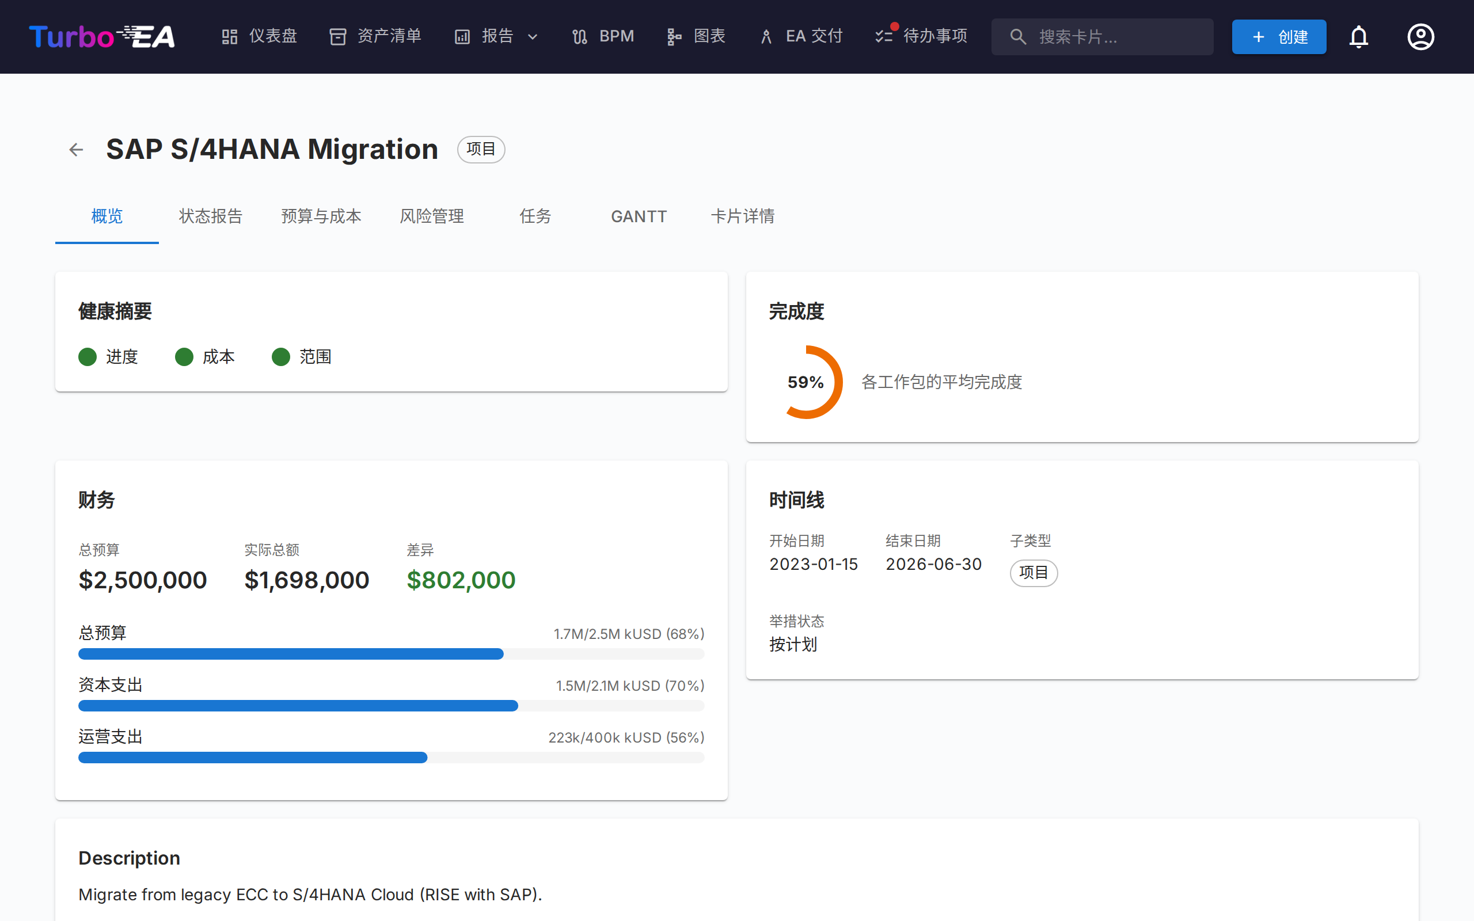Click the back arrow beside project title
This screenshot has height=921, width=1474.
[x=76, y=150]
